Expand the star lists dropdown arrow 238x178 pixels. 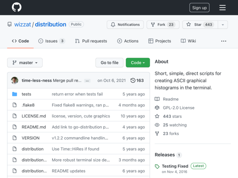tap(223, 24)
